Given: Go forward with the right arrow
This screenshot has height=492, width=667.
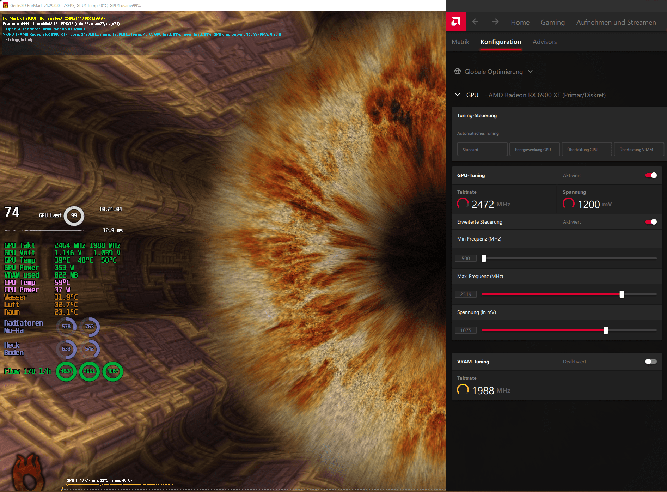Looking at the screenshot, I should [x=496, y=22].
